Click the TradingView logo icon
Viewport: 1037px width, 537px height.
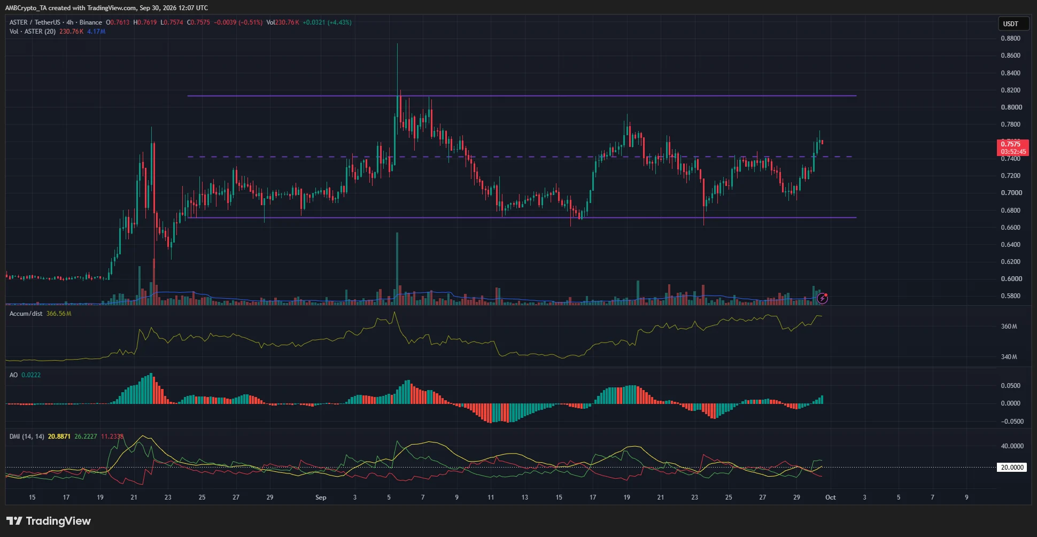point(14,521)
